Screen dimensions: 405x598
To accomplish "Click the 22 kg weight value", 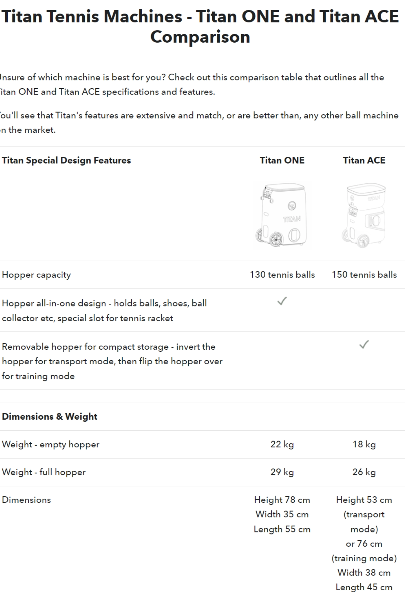I will [x=282, y=445].
